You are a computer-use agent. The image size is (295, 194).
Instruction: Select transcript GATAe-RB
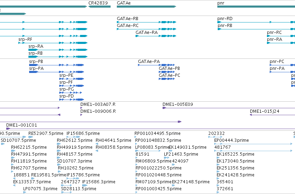[x=146, y=22]
